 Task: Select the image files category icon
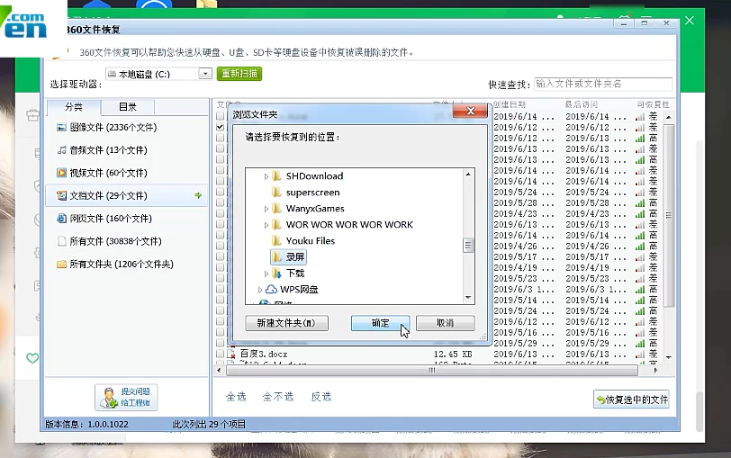[x=61, y=127]
